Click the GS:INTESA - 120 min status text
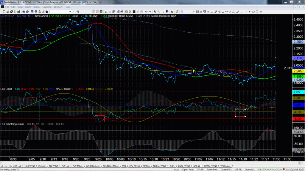The width and height of the screenshot is (305, 171). coord(13,16)
